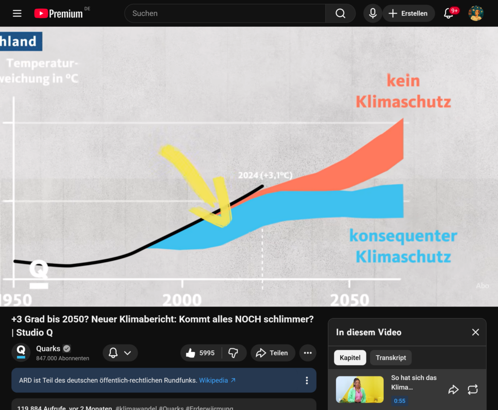
Task: Click the magnifier search button
Action: (x=340, y=14)
